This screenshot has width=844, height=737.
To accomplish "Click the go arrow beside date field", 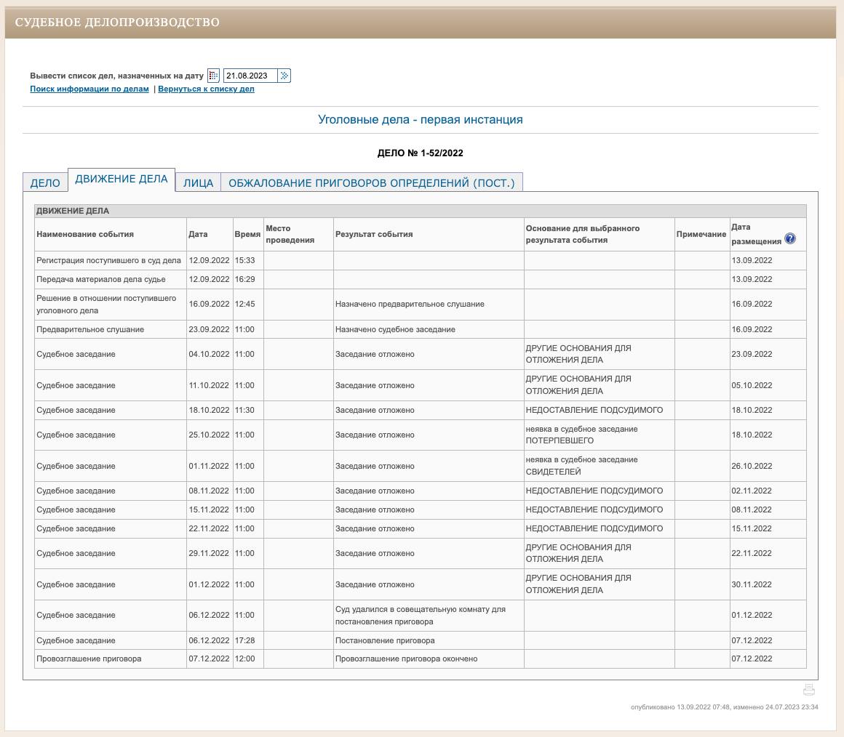I will click(x=284, y=76).
